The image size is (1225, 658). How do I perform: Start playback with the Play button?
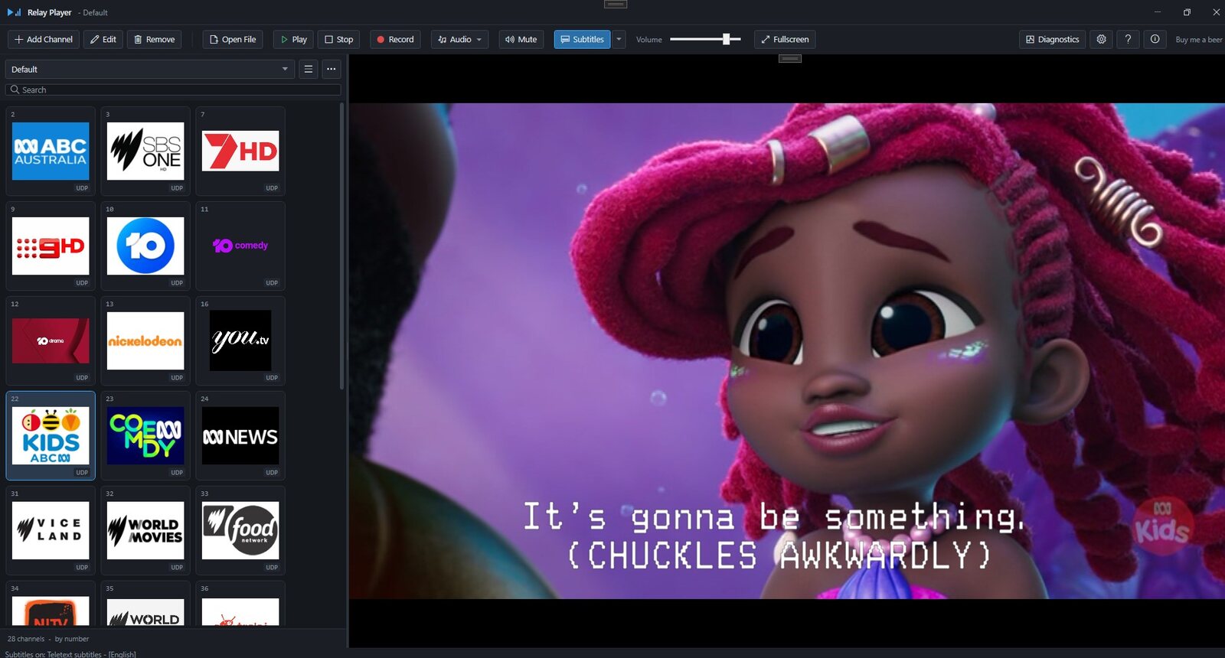pyautogui.click(x=293, y=39)
